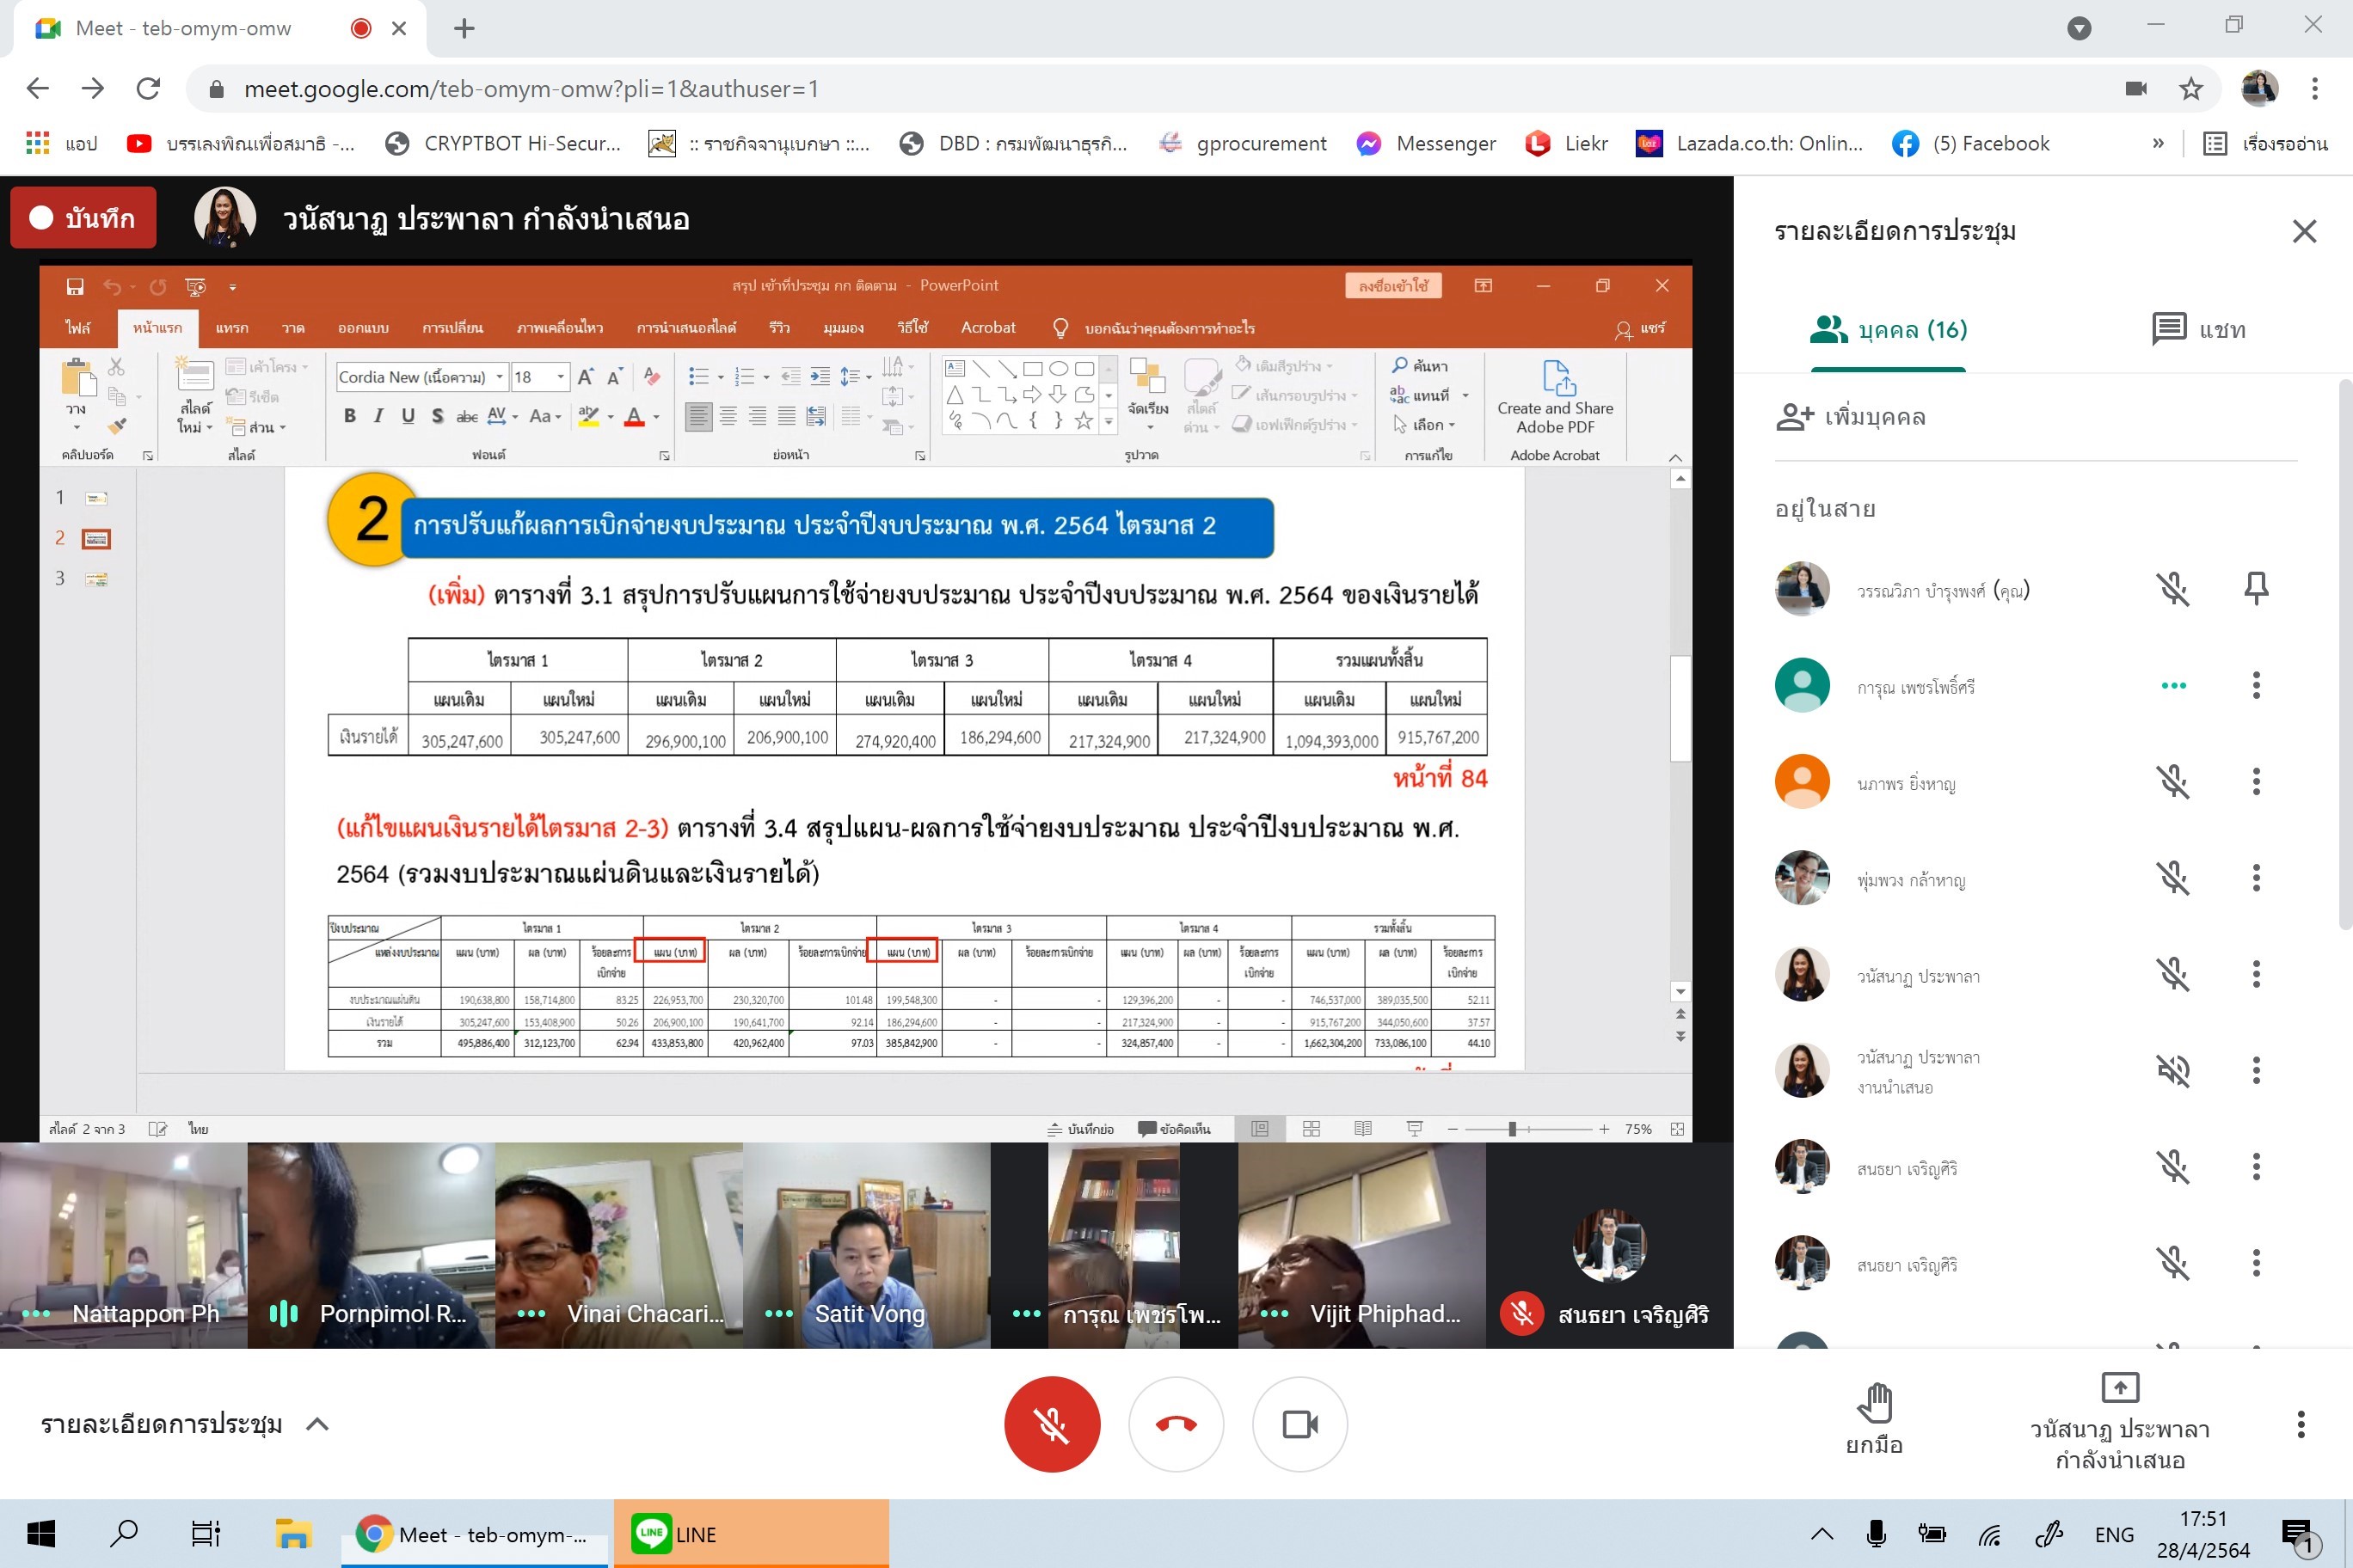Switch to the แชท tab
This screenshot has width=2353, height=1568.
[2198, 329]
